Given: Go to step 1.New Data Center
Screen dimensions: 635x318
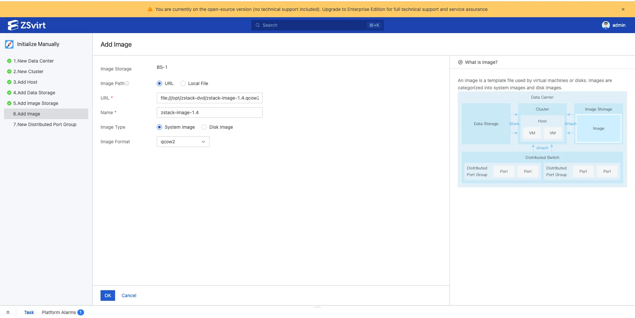Looking at the screenshot, I should click(33, 61).
